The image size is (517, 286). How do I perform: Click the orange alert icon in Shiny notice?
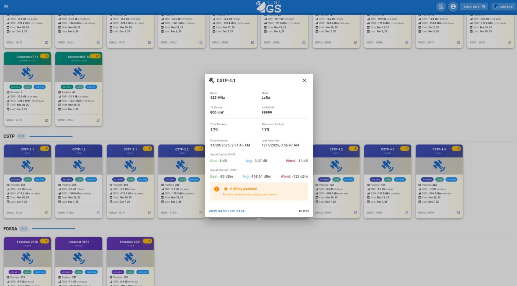click(216, 189)
